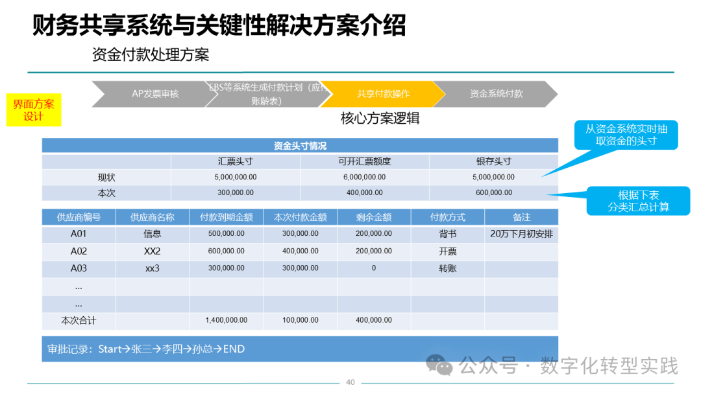
Task: Click 本次付款金额 cell in row A03
Action: click(300, 268)
